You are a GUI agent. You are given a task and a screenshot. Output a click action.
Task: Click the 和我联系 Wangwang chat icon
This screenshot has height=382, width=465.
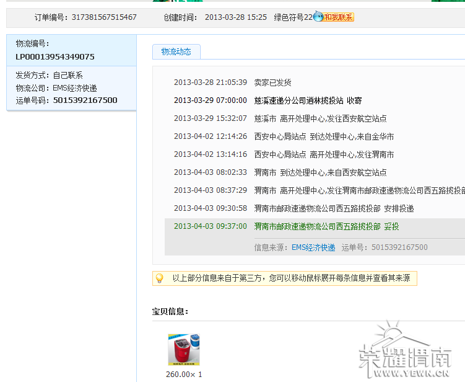(334, 17)
